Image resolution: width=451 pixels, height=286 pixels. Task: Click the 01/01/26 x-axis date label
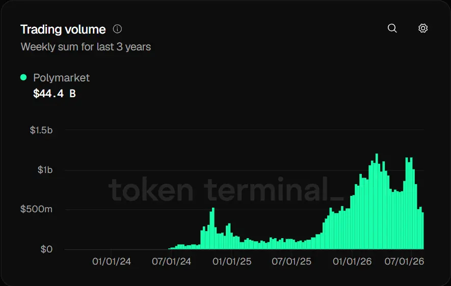pos(352,261)
